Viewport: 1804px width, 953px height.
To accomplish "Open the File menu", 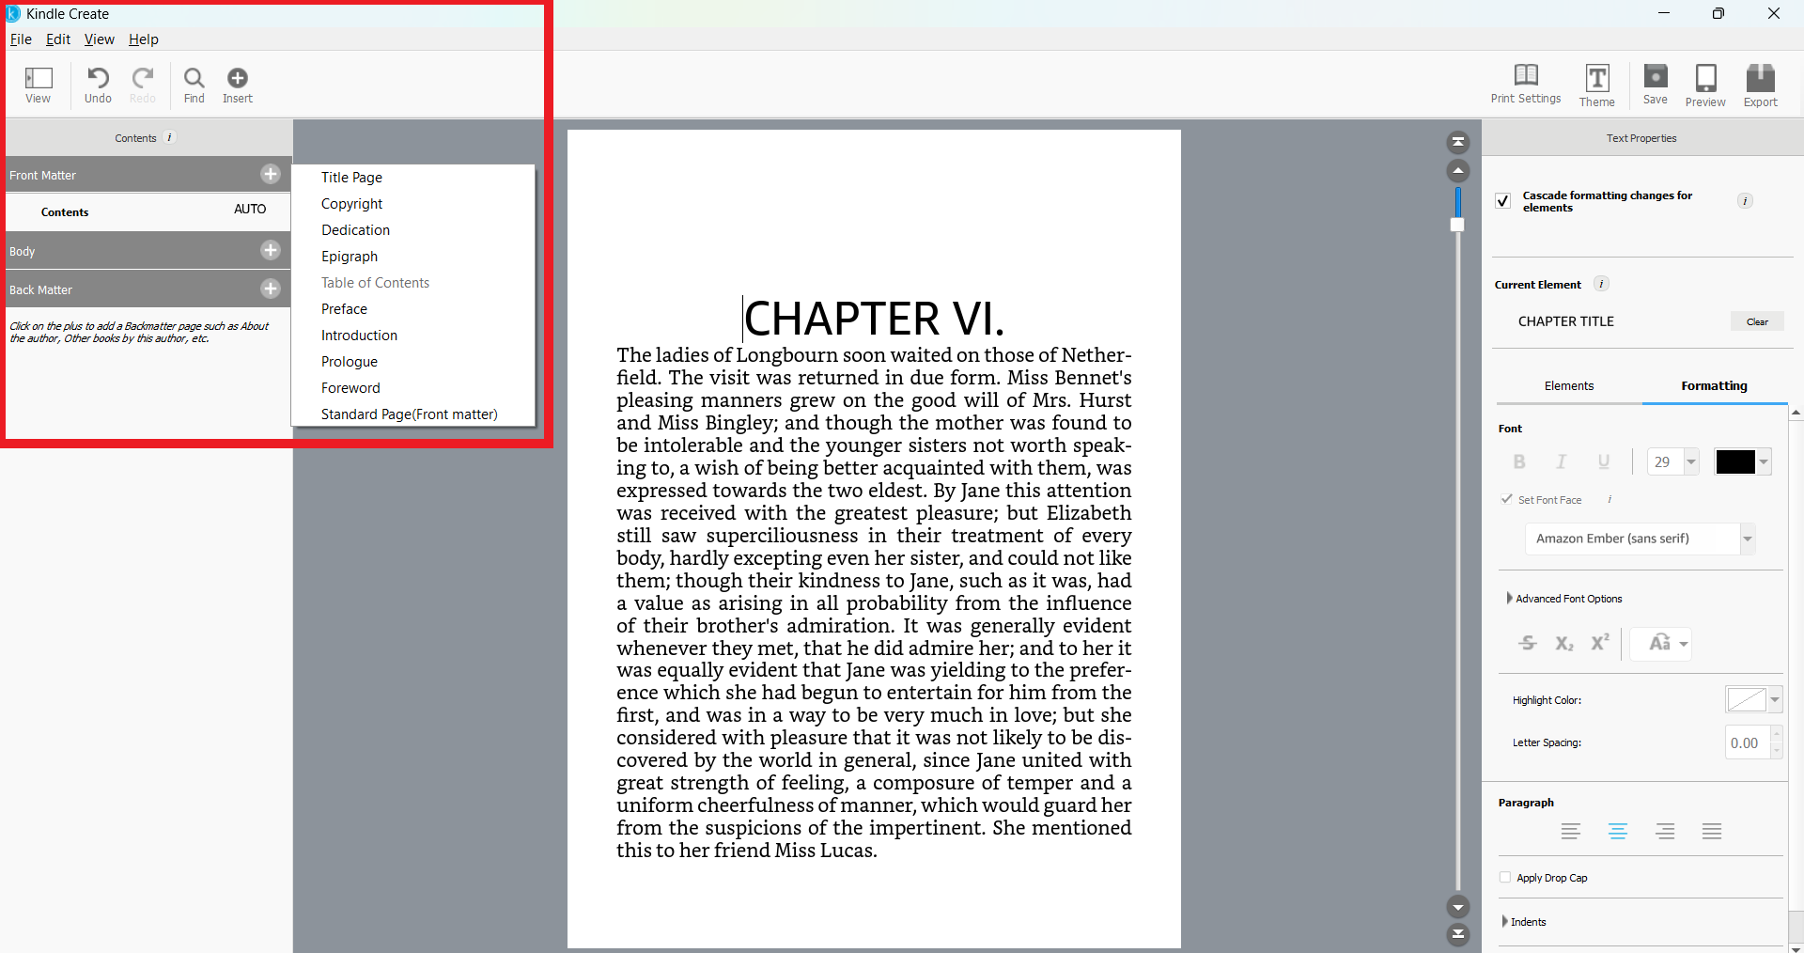I will pyautogui.click(x=21, y=39).
